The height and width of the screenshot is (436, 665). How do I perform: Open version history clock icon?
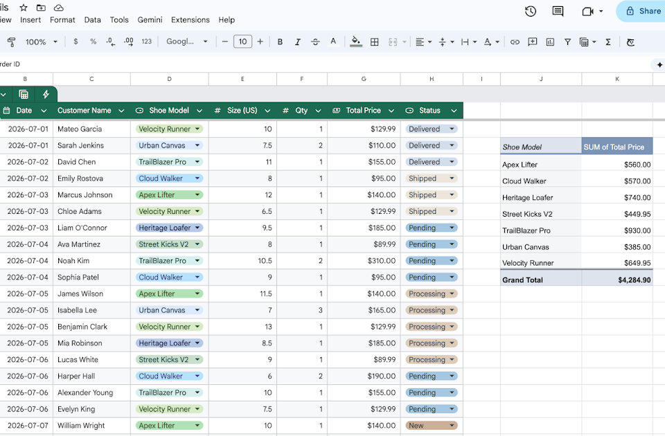click(x=531, y=12)
